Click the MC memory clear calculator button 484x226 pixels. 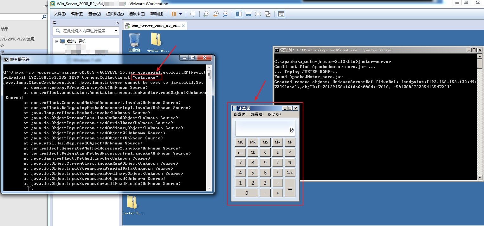coord(241,142)
